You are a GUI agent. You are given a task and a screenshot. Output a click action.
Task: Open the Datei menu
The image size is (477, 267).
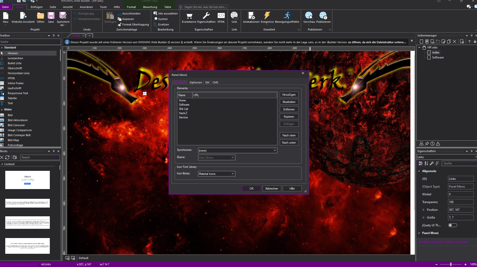click(x=5, y=7)
